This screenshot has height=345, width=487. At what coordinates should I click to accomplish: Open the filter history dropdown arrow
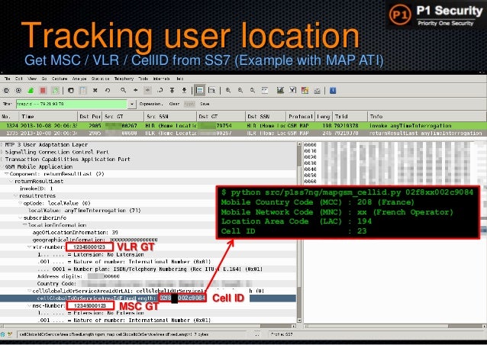tap(132, 104)
